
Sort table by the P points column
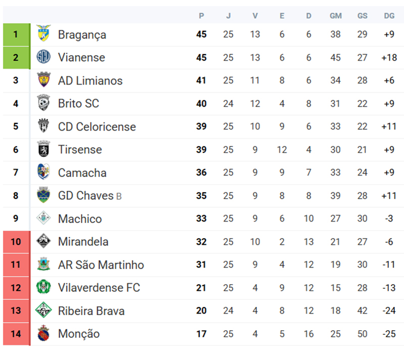pos(201,16)
